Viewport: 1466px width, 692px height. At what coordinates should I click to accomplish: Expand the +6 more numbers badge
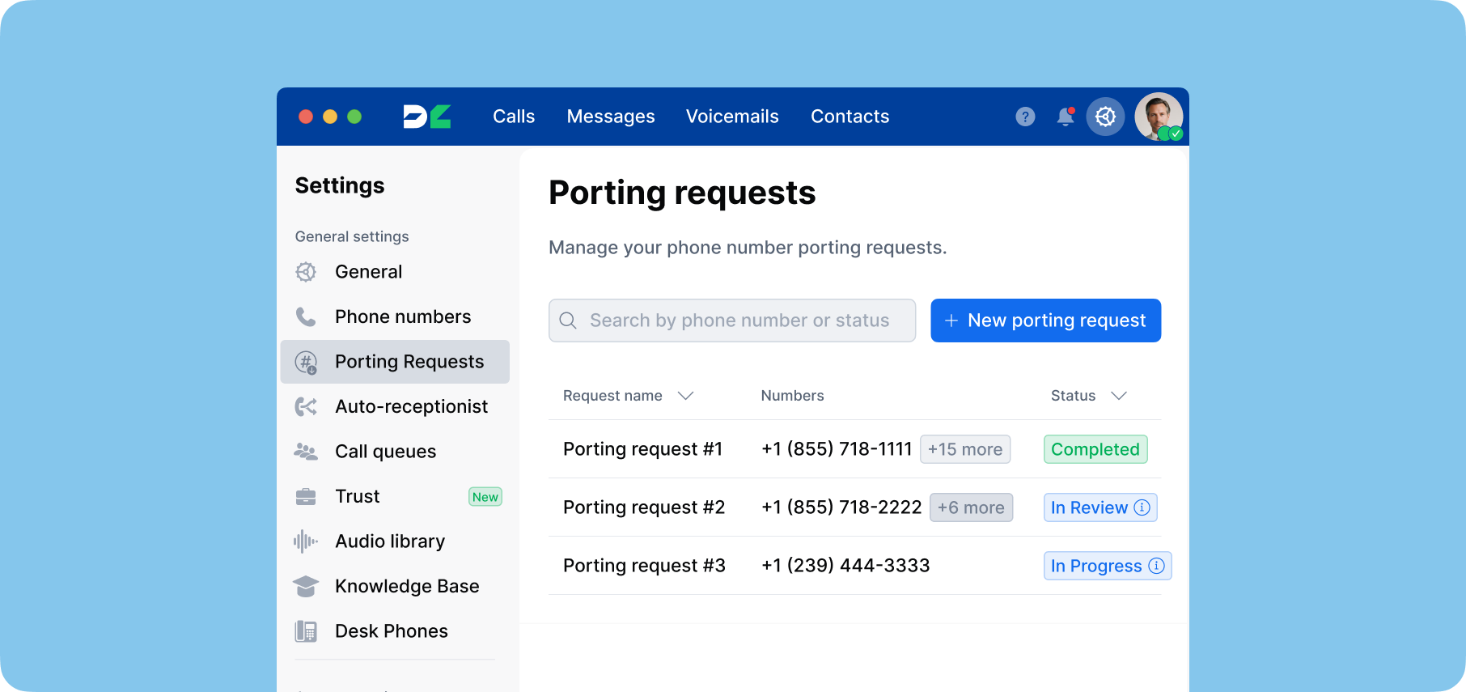tap(971, 507)
